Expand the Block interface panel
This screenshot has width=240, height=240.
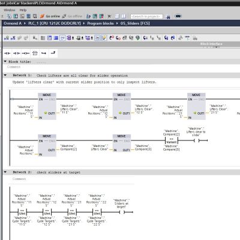(211, 44)
